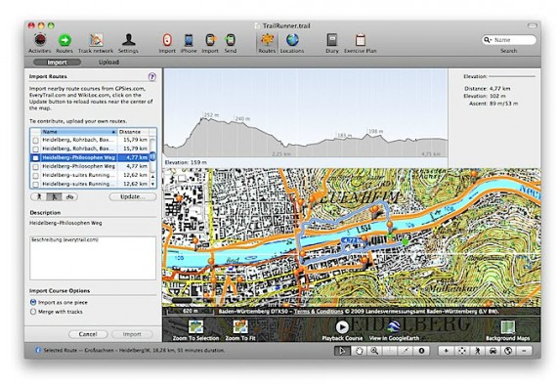Open View in GoogleEarth
This screenshot has width=557, height=385.
click(x=394, y=327)
